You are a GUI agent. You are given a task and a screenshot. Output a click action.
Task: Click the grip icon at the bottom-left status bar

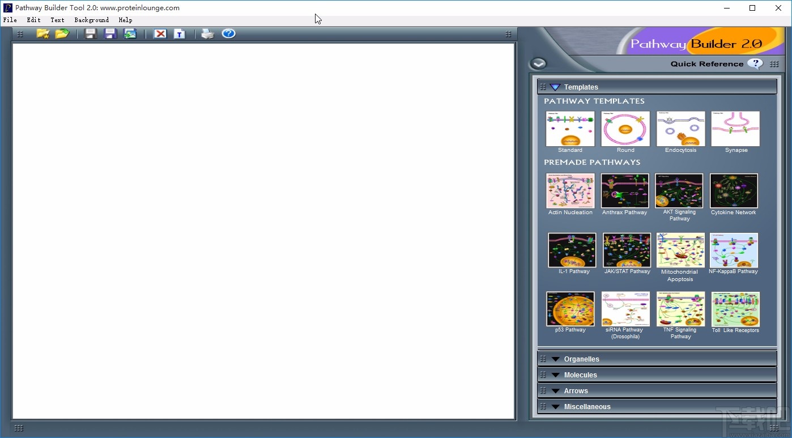click(18, 428)
